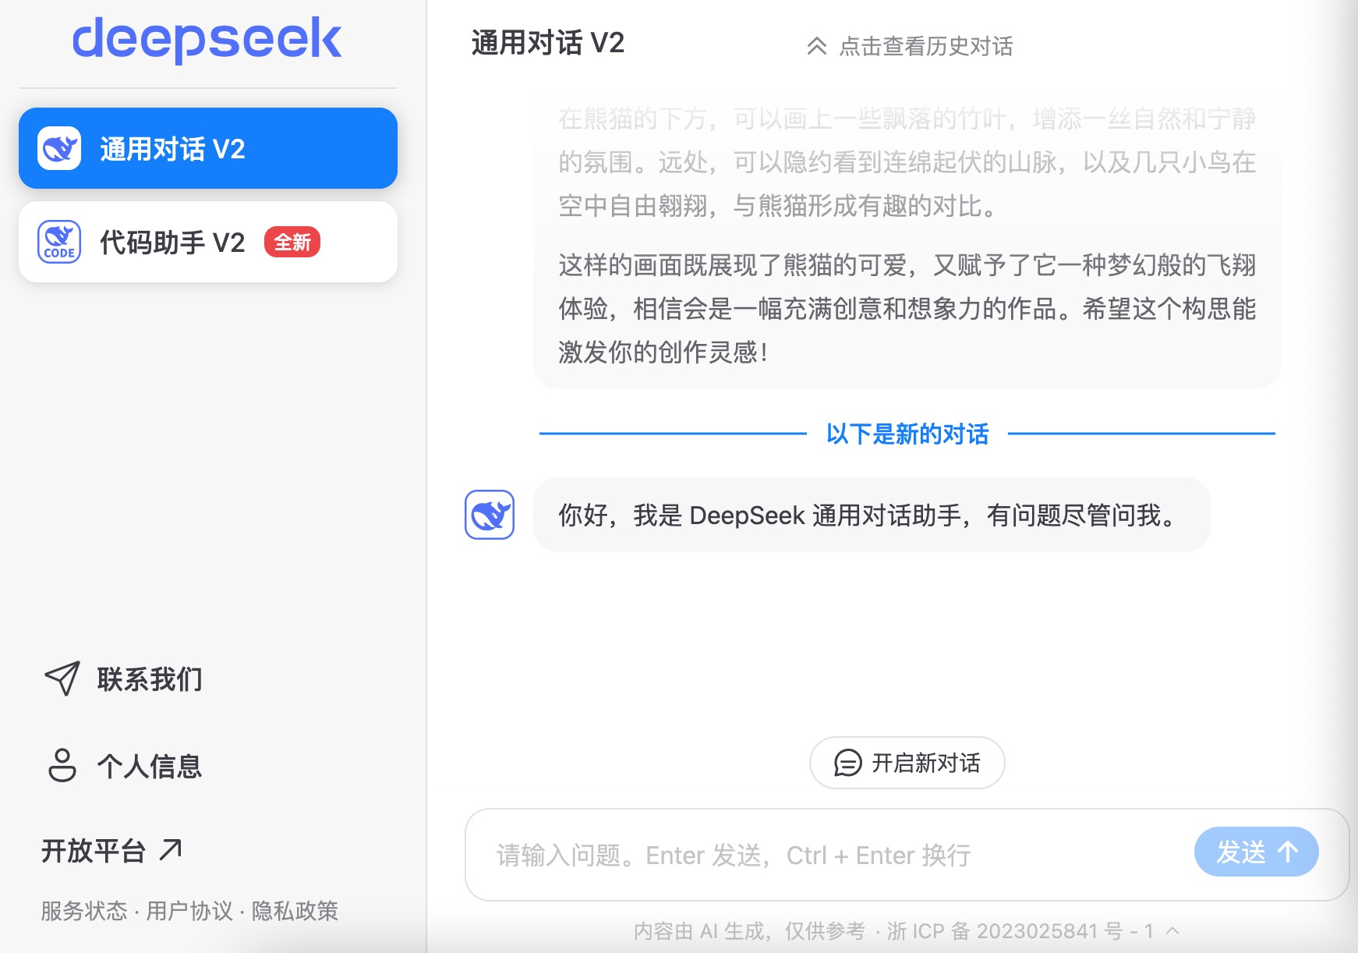Viewport: 1358px width, 953px height.
Task: Switch to 通用对话 V2 tab
Action: [x=208, y=148]
